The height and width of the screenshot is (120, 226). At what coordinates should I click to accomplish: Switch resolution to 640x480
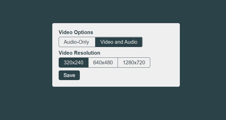pyautogui.click(x=103, y=63)
